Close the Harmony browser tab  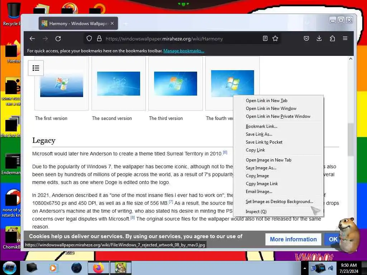[112, 23]
